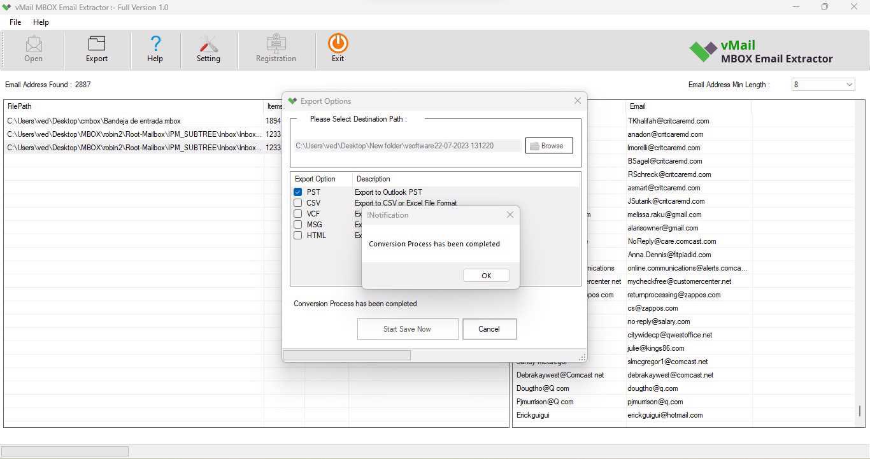Image resolution: width=870 pixels, height=459 pixels.
Task: Select pjmurrison@q.com email
Action: 655,402
